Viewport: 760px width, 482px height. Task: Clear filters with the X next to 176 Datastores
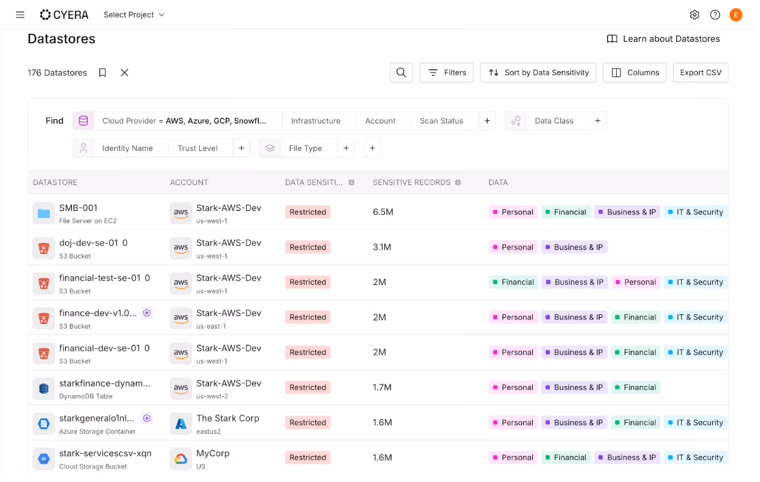coord(124,72)
